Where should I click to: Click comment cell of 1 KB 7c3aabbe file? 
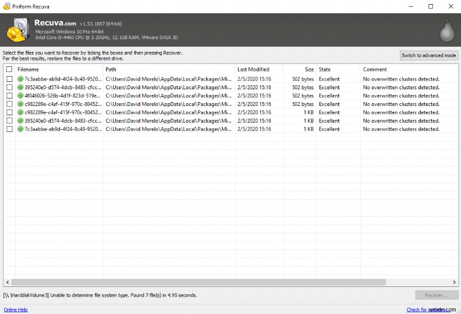point(401,129)
